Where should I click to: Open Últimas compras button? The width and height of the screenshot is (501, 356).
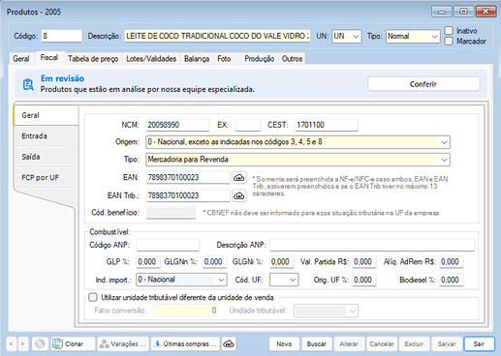185,344
